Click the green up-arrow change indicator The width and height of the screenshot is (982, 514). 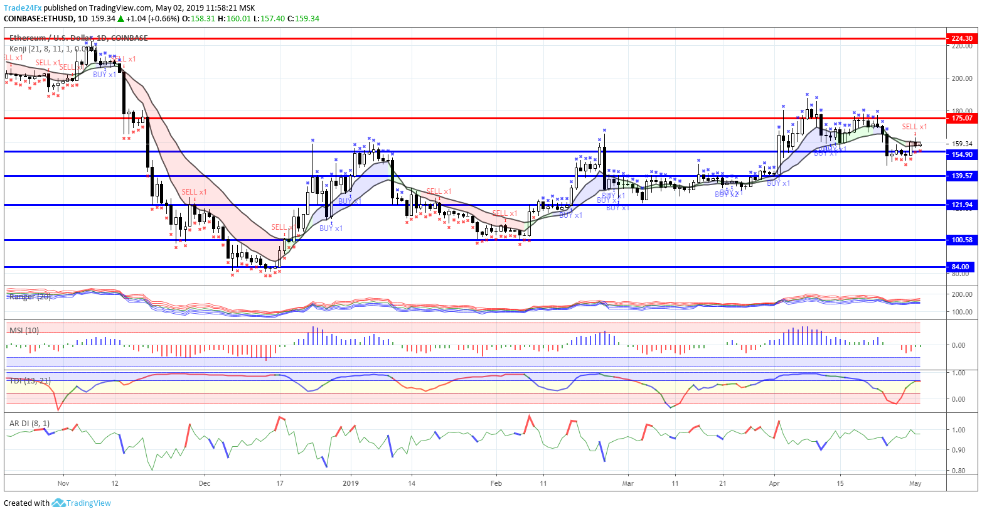(121, 18)
